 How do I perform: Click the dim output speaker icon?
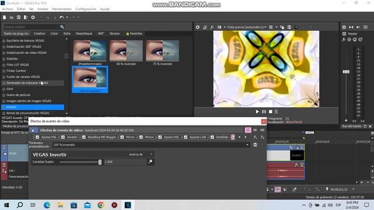[358, 27]
